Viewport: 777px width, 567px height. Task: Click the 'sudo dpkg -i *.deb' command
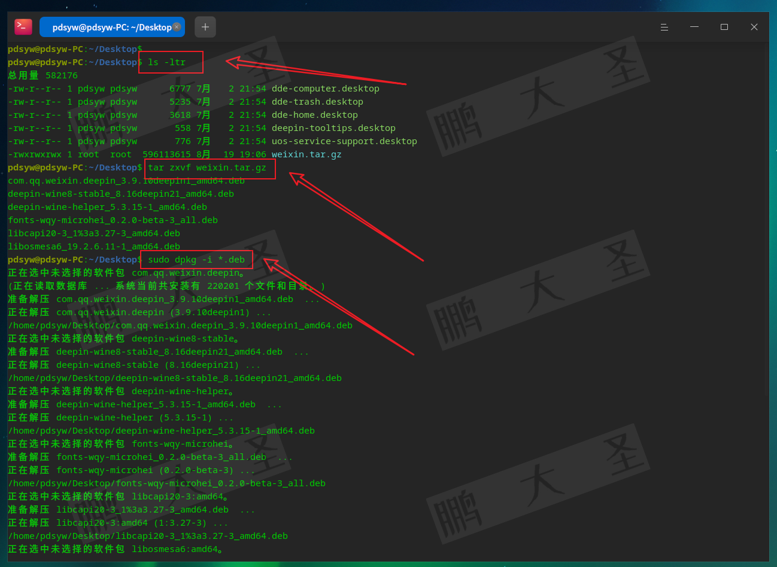[x=196, y=260]
